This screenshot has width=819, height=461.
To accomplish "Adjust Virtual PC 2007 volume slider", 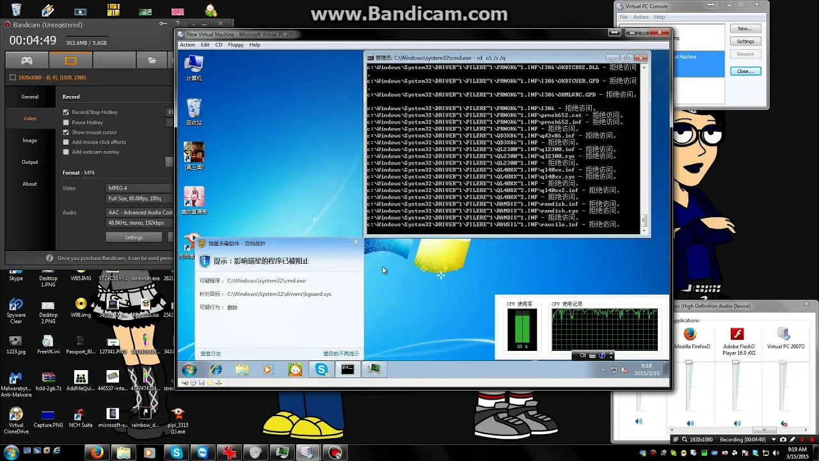I will tap(783, 363).
